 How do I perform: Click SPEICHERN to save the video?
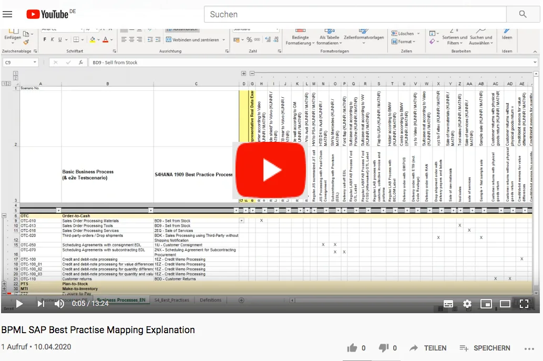click(485, 348)
